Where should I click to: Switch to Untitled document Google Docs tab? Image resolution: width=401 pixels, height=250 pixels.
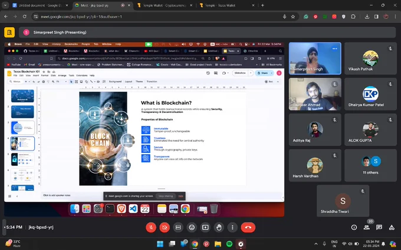[41, 5]
